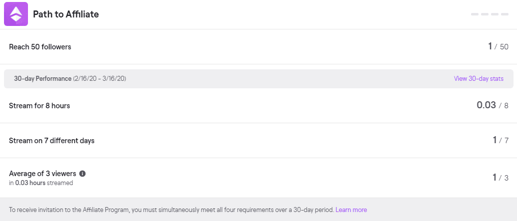Click the purple Affiliate logo icon
Image resolution: width=517 pixels, height=221 pixels.
click(x=16, y=14)
